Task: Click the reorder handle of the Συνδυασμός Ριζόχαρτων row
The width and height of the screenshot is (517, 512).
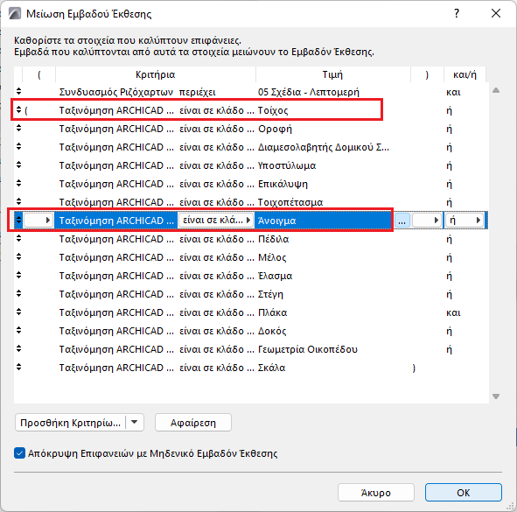Action: [18, 92]
